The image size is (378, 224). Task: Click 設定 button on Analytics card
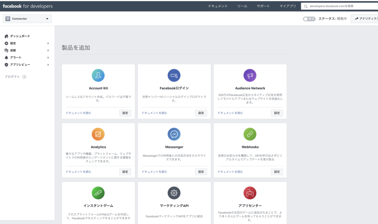pyautogui.click(x=125, y=172)
